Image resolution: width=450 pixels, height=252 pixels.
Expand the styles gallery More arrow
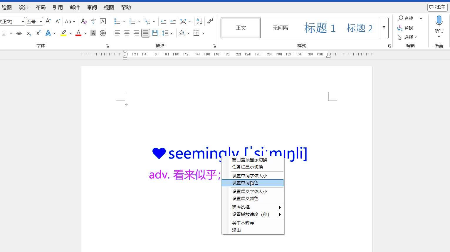(384, 28)
